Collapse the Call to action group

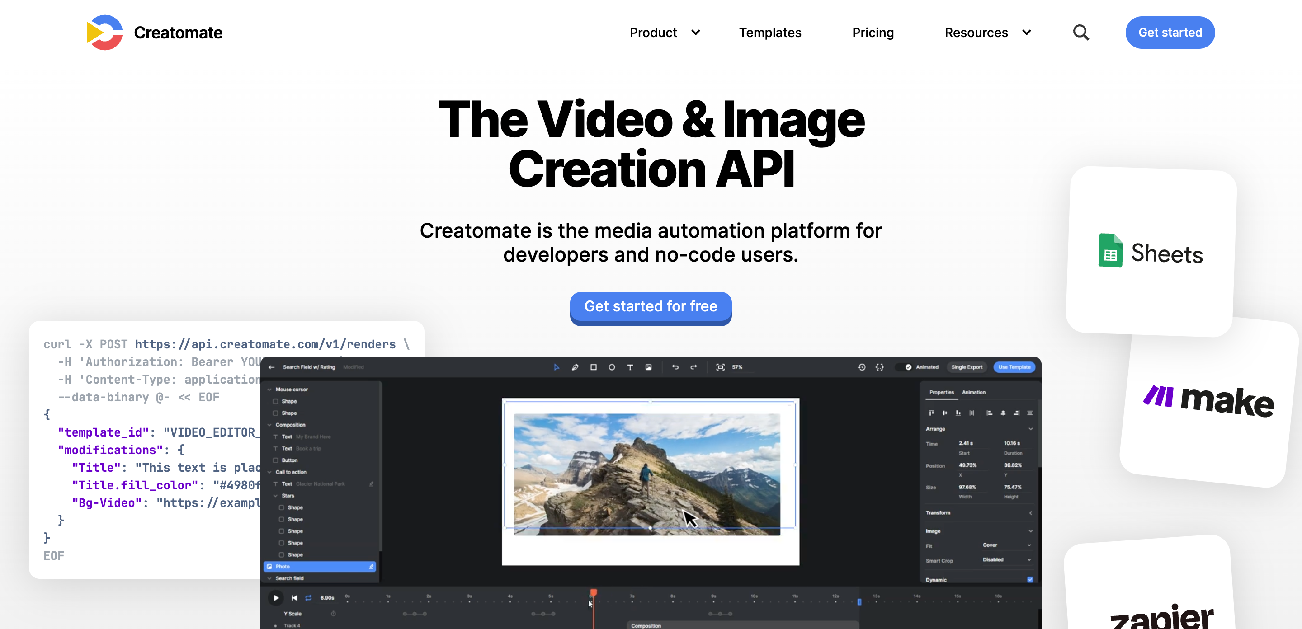pos(269,472)
